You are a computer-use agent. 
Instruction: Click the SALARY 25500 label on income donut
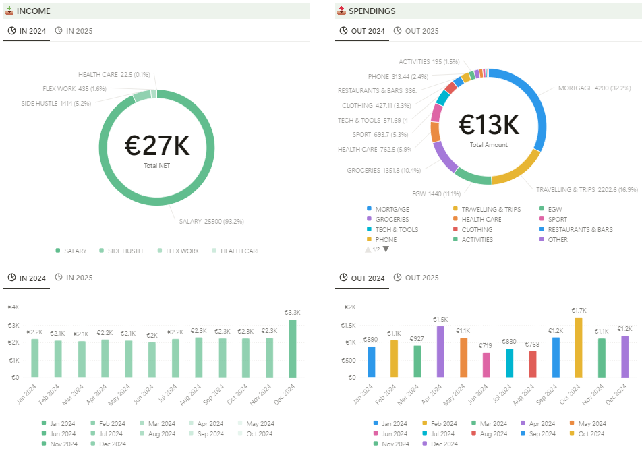(x=211, y=221)
